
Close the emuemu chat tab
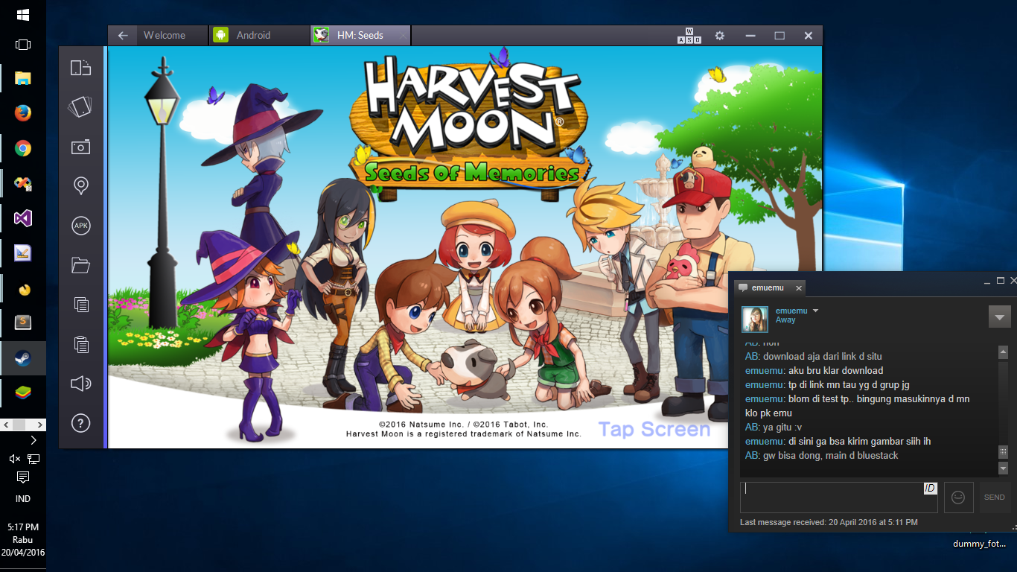[x=799, y=288]
